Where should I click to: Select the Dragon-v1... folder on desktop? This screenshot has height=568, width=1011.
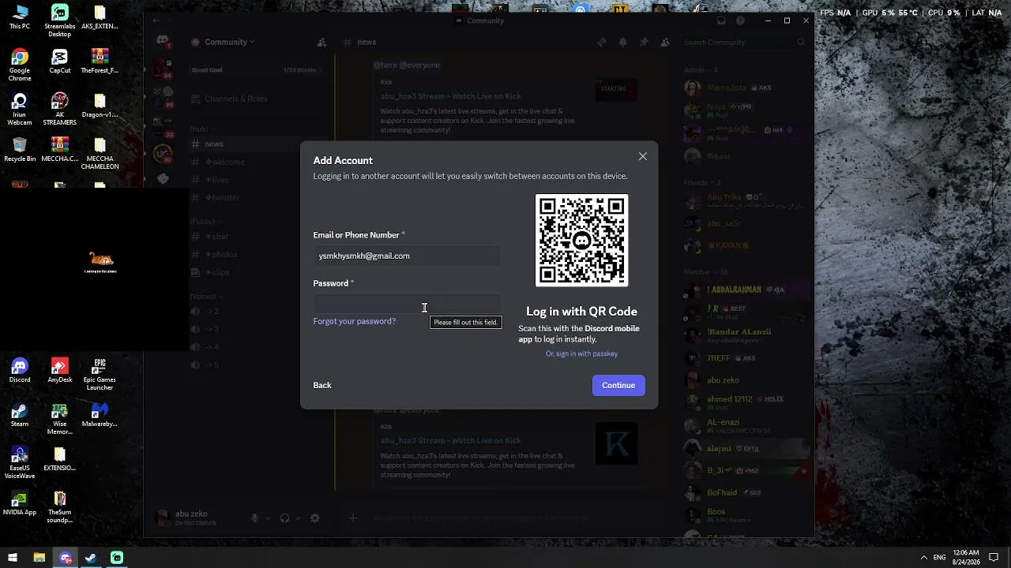[x=100, y=106]
